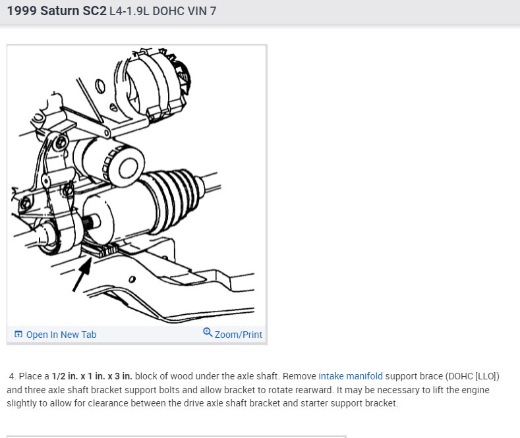The width and height of the screenshot is (520, 438).
Task: Click the Zoom/Print magnifier icon
Action: point(208,332)
